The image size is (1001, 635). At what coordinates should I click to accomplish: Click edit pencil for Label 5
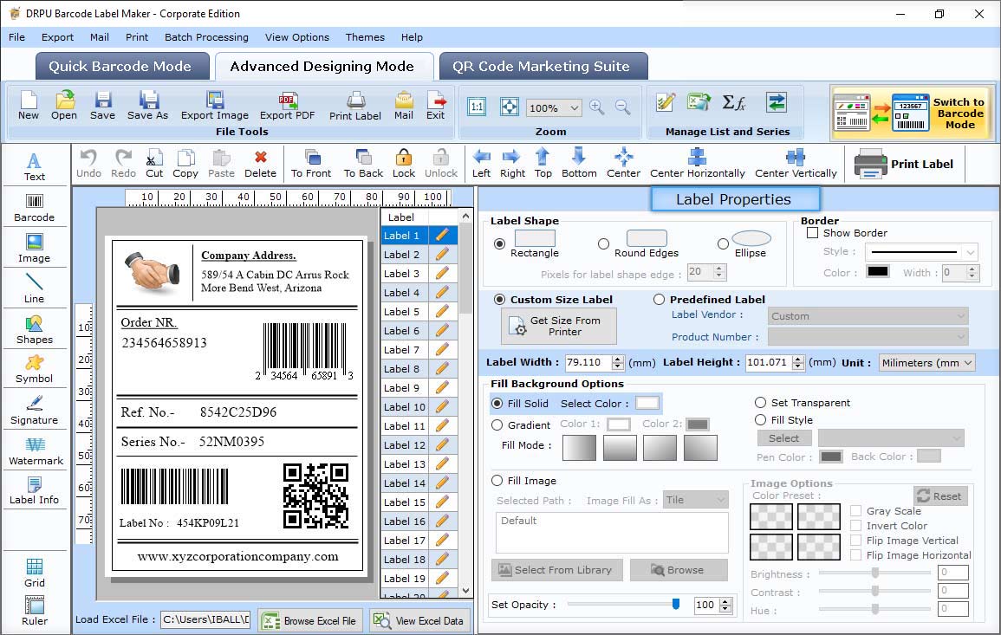click(x=442, y=312)
